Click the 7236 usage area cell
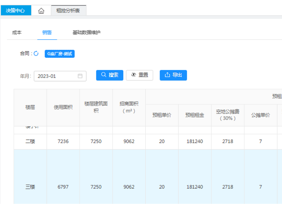282x204 pixels. pyautogui.click(x=63, y=142)
